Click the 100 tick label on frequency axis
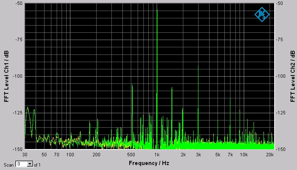This screenshot has width=297, height=170. (70, 155)
